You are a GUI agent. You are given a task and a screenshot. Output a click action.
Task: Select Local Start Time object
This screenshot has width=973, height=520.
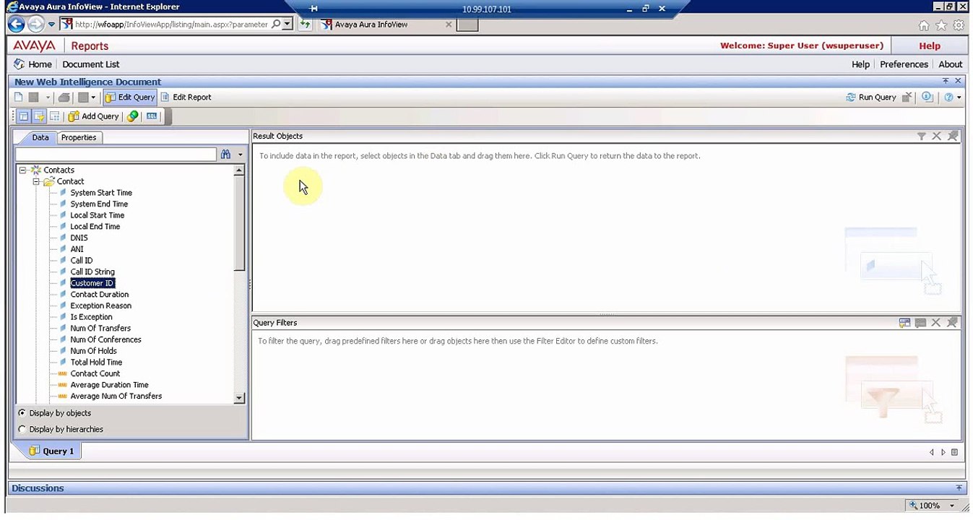97,215
